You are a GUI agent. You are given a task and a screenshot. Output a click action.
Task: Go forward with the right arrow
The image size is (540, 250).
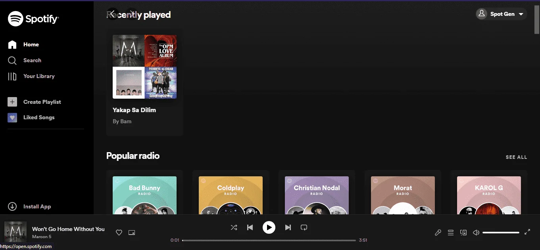coord(132,14)
